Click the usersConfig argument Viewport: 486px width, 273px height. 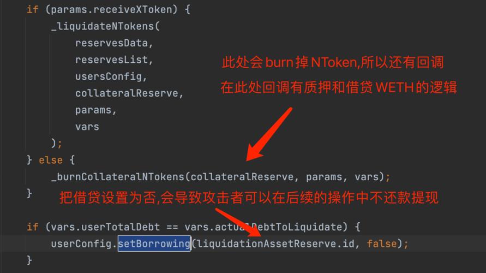(x=109, y=76)
